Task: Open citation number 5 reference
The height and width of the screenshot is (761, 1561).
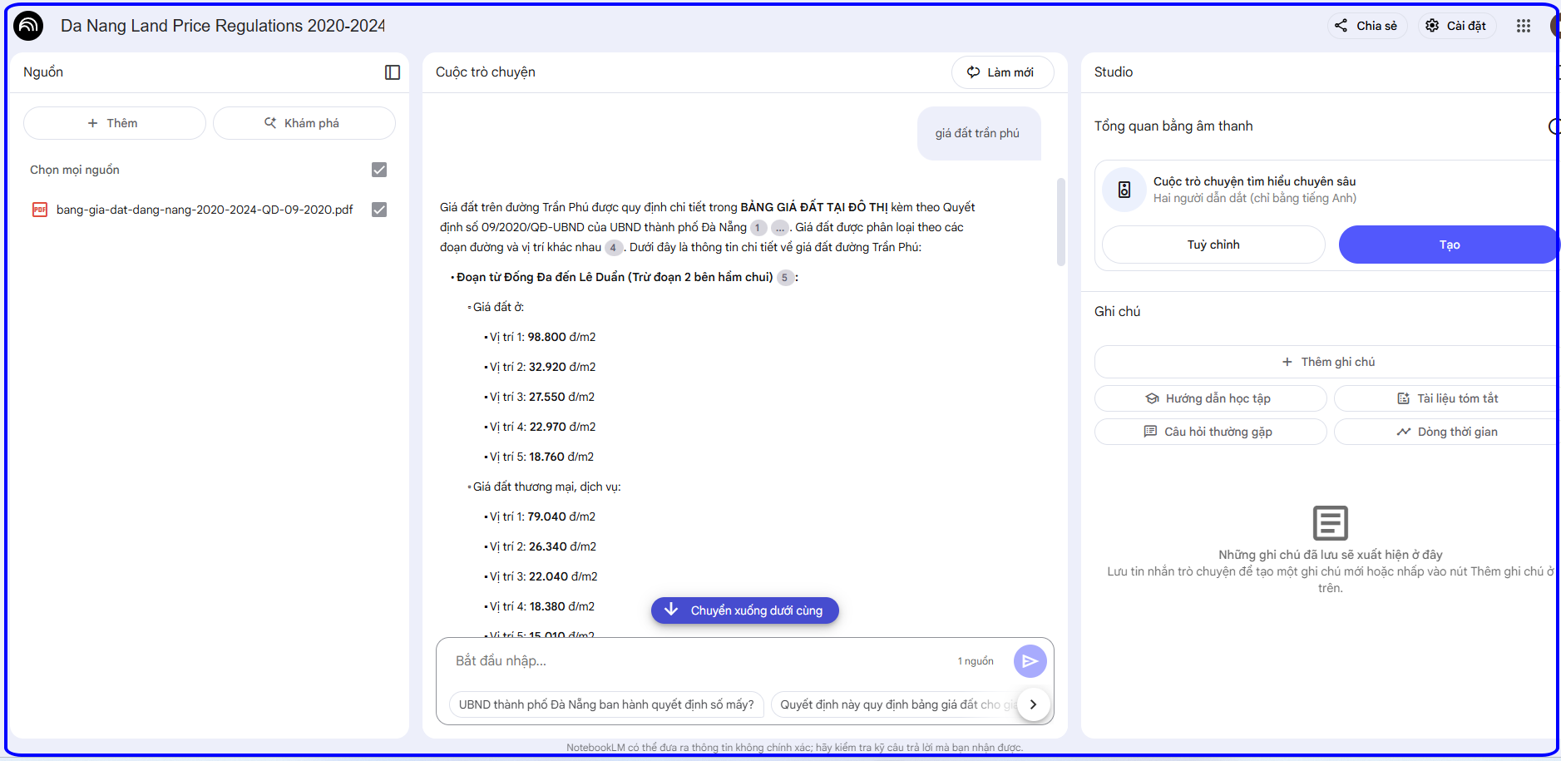Action: 784,278
